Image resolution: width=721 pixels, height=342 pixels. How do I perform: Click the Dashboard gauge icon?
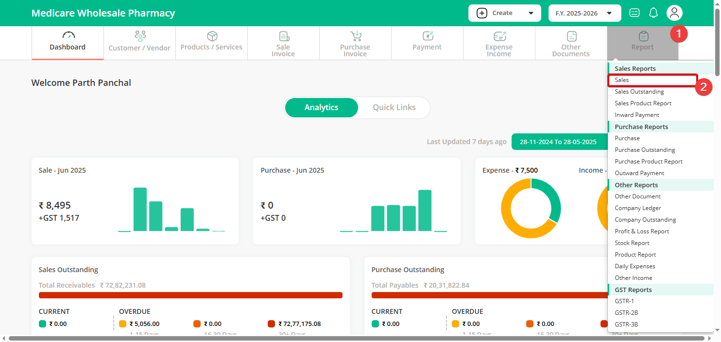coord(69,35)
